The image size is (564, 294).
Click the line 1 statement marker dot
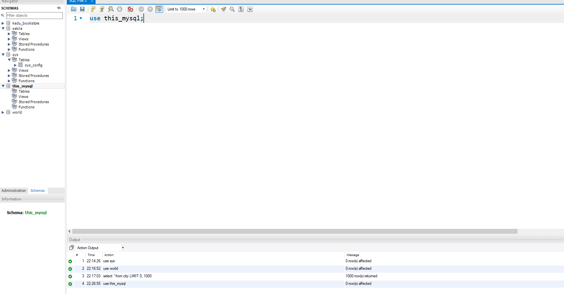coord(81,18)
